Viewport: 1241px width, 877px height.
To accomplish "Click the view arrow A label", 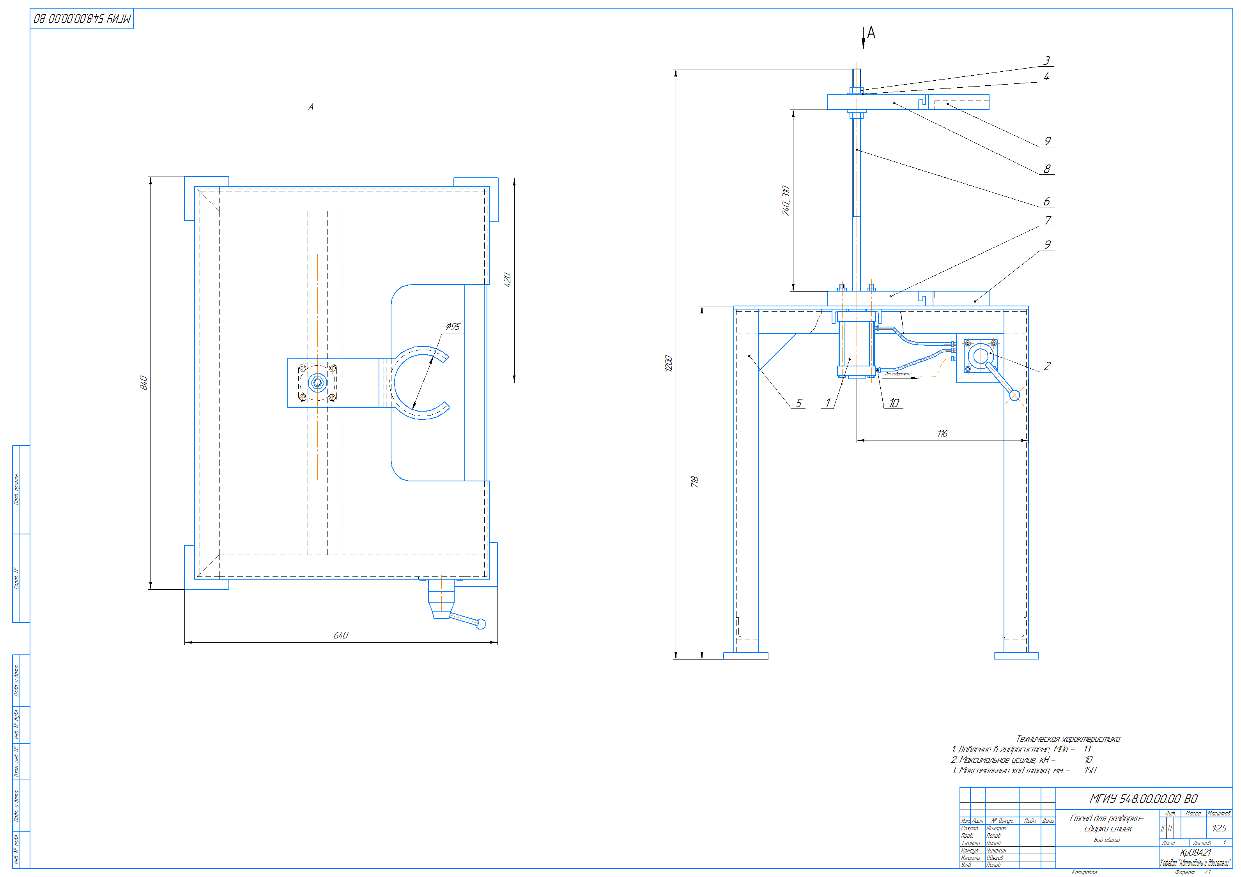I will (871, 33).
